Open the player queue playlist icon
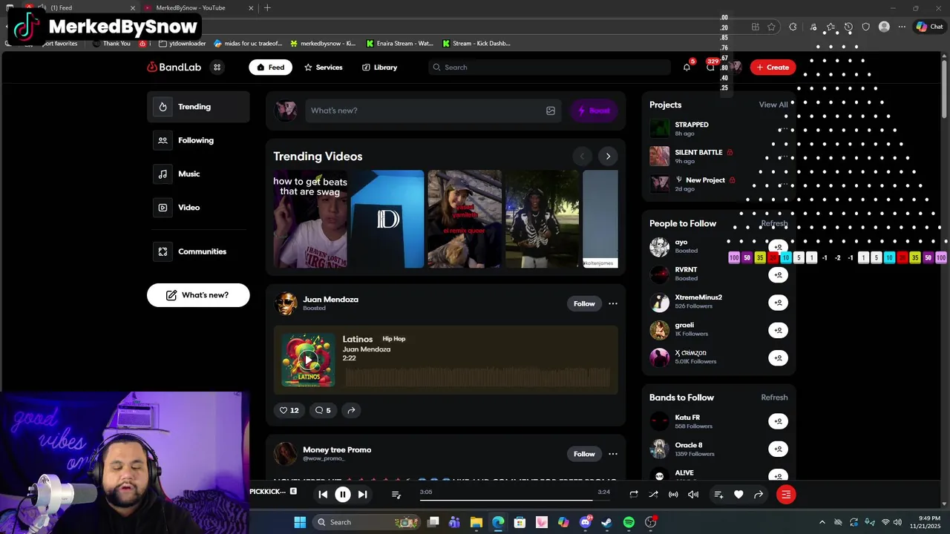This screenshot has width=950, height=534. coord(396,495)
